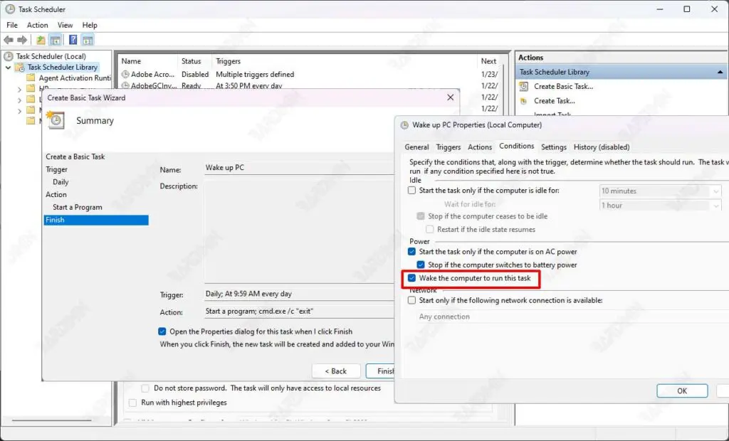Collapse the Task Scheduler Library tree node
The height and width of the screenshot is (441, 729).
(x=8, y=68)
